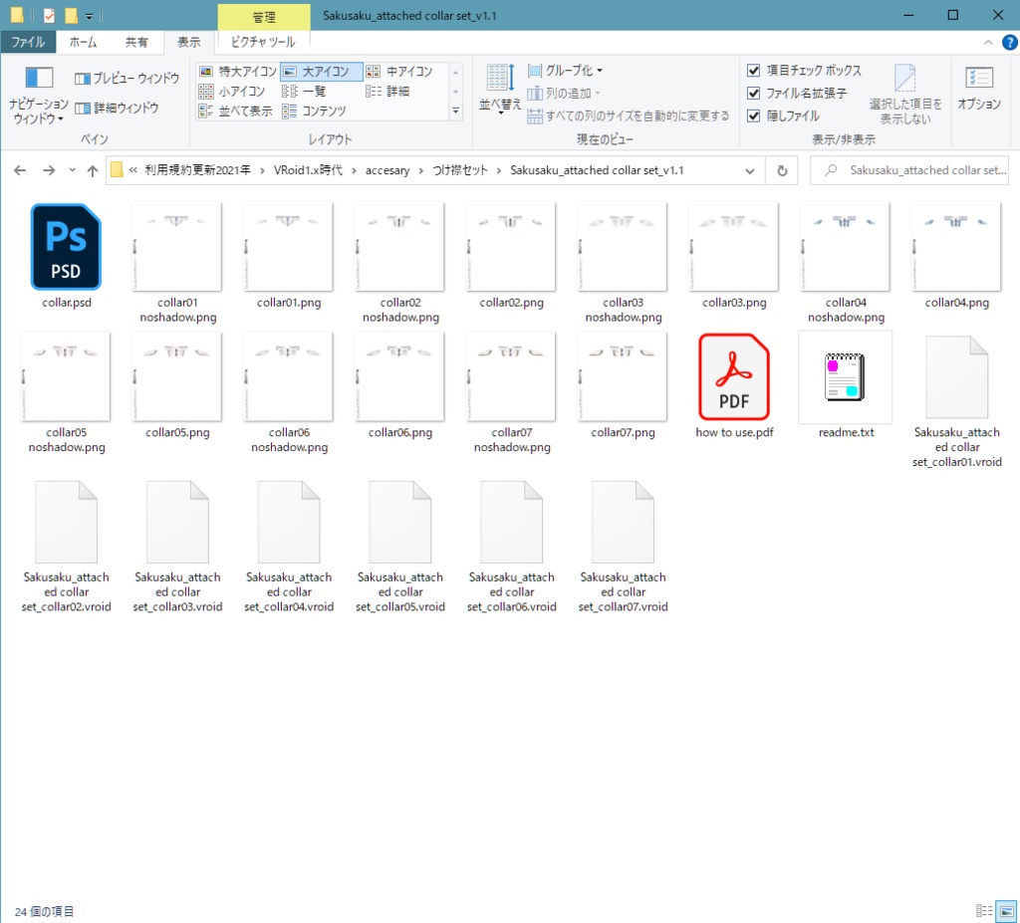Choose Details (詳細) layout
The width and height of the screenshot is (1020, 923).
click(387, 91)
